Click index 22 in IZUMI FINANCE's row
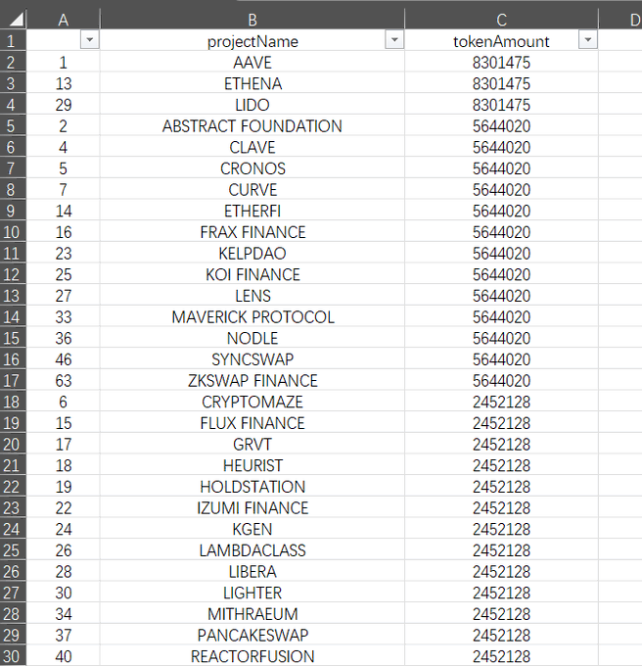The height and width of the screenshot is (666, 642). click(64, 508)
